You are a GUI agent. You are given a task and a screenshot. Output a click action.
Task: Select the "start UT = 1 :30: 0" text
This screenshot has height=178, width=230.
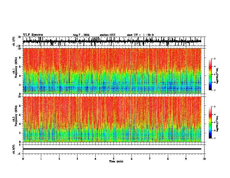click(x=140, y=35)
